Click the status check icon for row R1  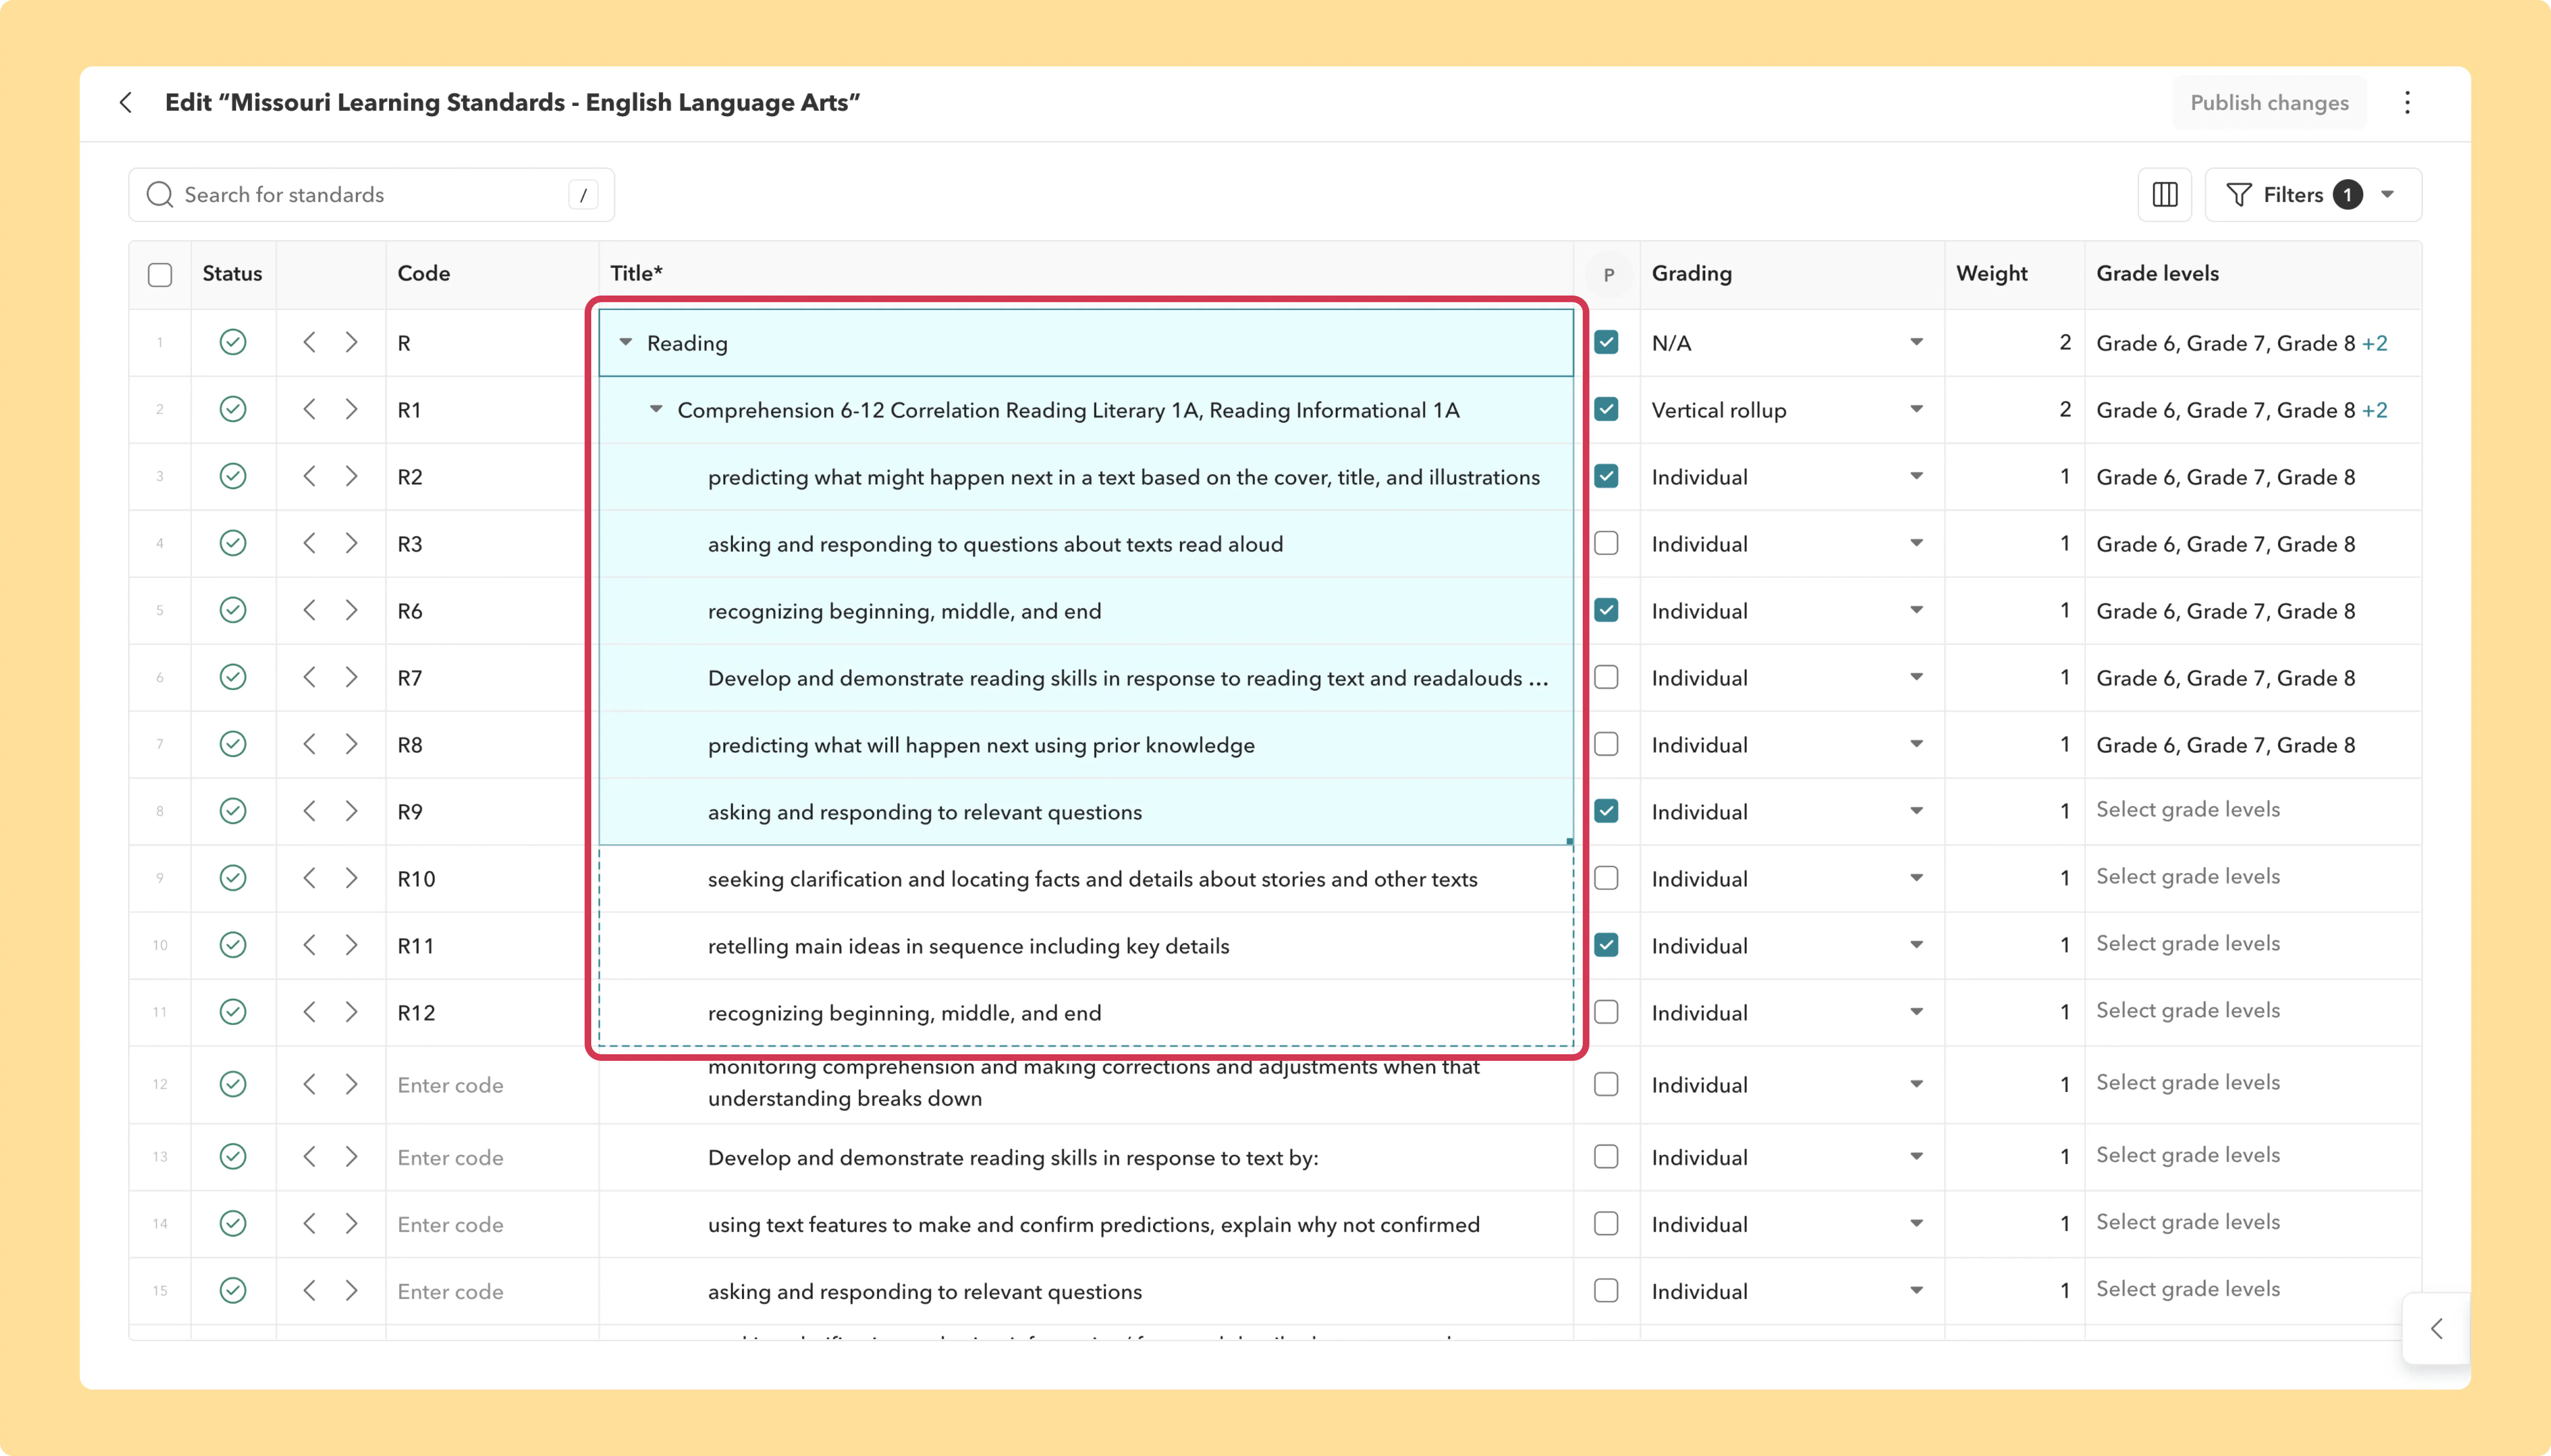(233, 409)
